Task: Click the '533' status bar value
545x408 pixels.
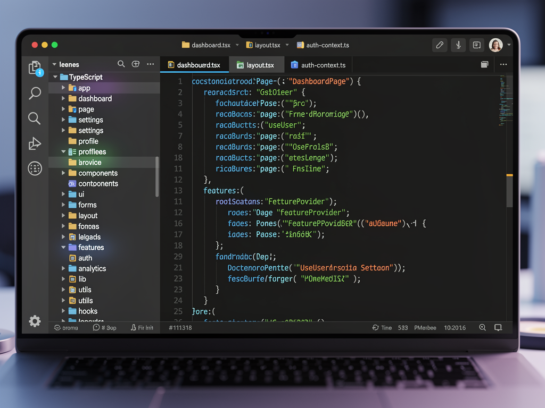Action: pyautogui.click(x=403, y=328)
